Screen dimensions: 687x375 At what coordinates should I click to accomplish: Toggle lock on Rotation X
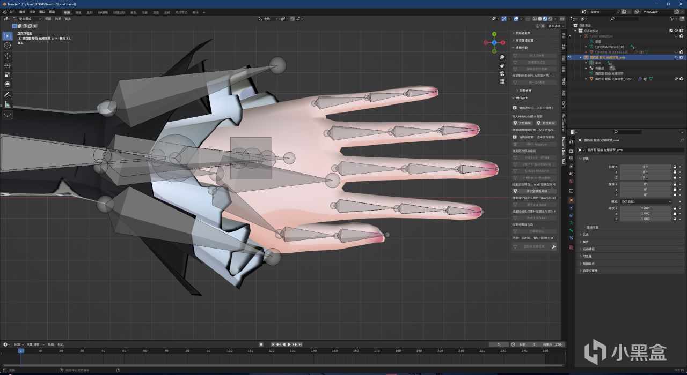pos(675,184)
